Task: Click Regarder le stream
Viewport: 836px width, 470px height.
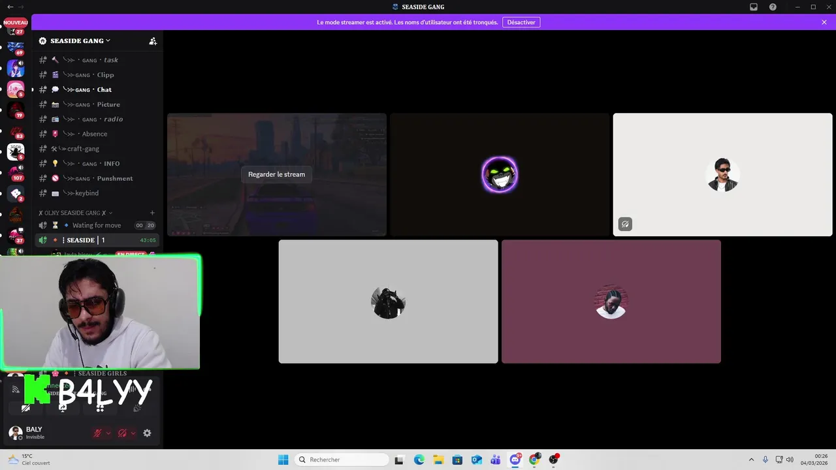Action: click(x=276, y=174)
